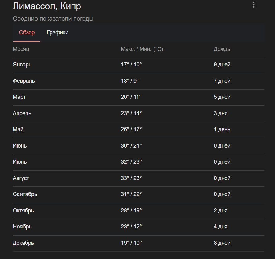
Task: Select the Ноябрь month label
Action: coord(22,227)
